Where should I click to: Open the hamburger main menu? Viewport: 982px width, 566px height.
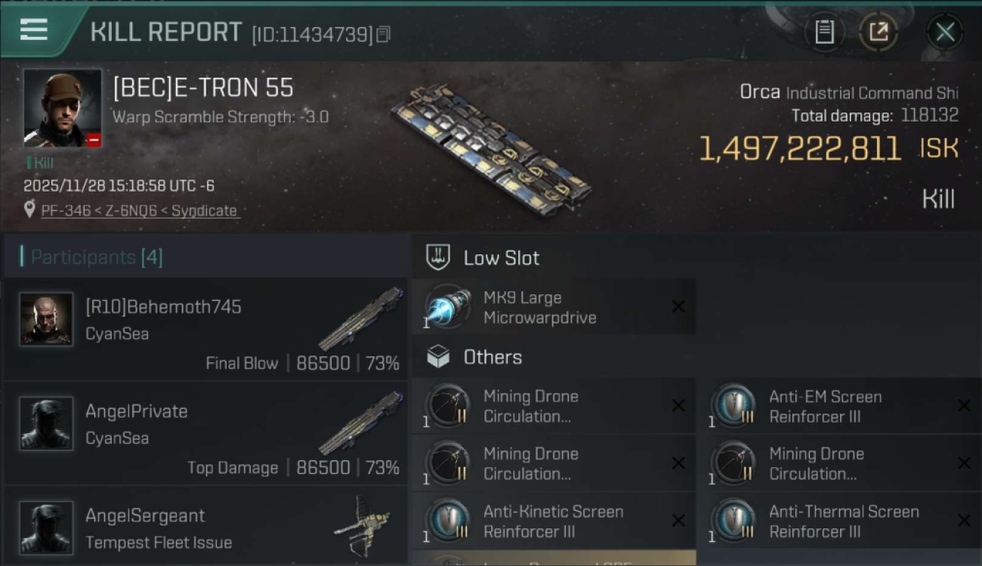(34, 30)
